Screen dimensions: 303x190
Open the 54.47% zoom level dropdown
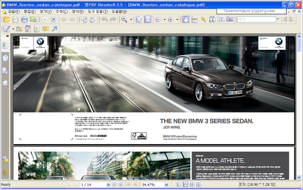166,185
